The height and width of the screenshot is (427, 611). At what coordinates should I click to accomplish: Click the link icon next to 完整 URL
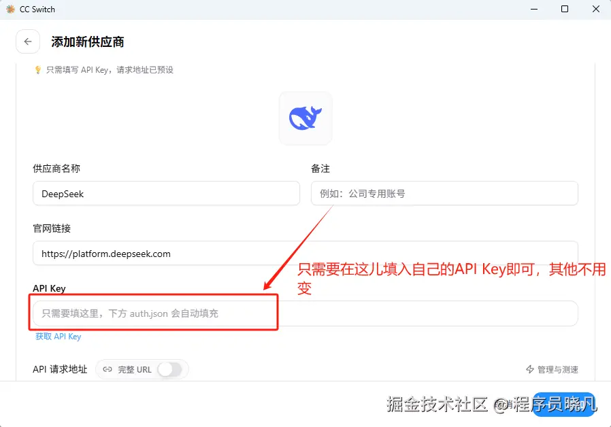(108, 369)
